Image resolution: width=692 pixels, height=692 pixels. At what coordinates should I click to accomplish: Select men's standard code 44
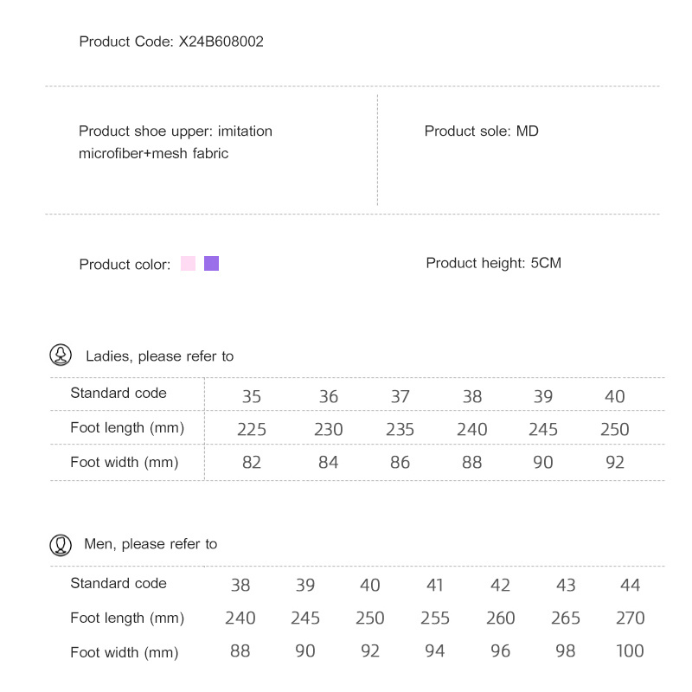631,586
